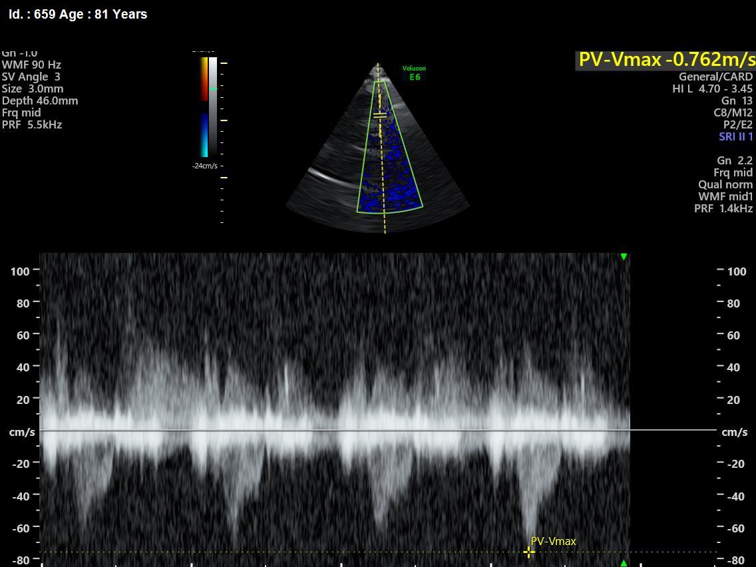Viewport: 756px width, 567px height.
Task: Click the Size 3.0mm parameter
Action: pos(33,89)
